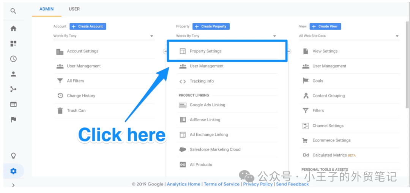This screenshot has height=193, width=410.
Task: Switch to the USER tab
Action: pos(74,9)
